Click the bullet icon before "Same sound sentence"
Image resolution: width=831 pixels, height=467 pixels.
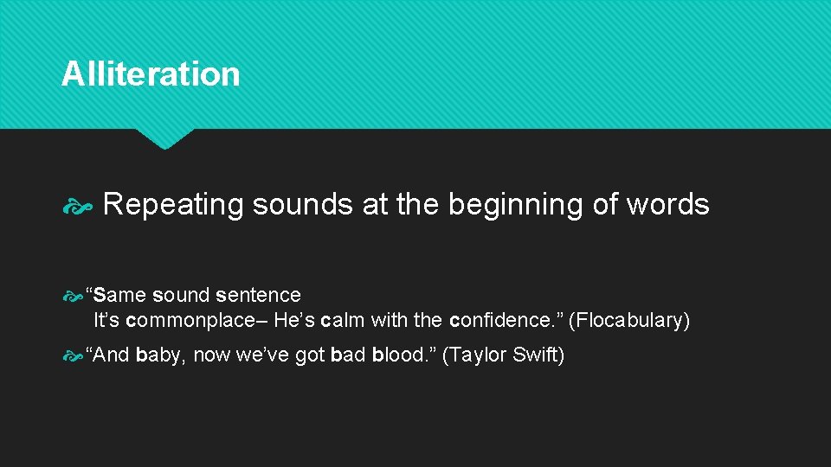pos(74,297)
